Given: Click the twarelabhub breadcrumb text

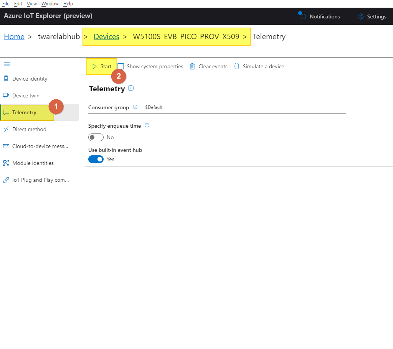Looking at the screenshot, I should [x=59, y=36].
